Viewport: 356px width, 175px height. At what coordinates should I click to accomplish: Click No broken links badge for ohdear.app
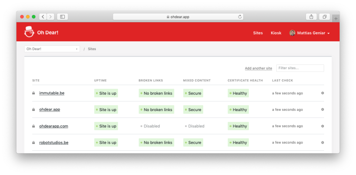tap(156, 110)
